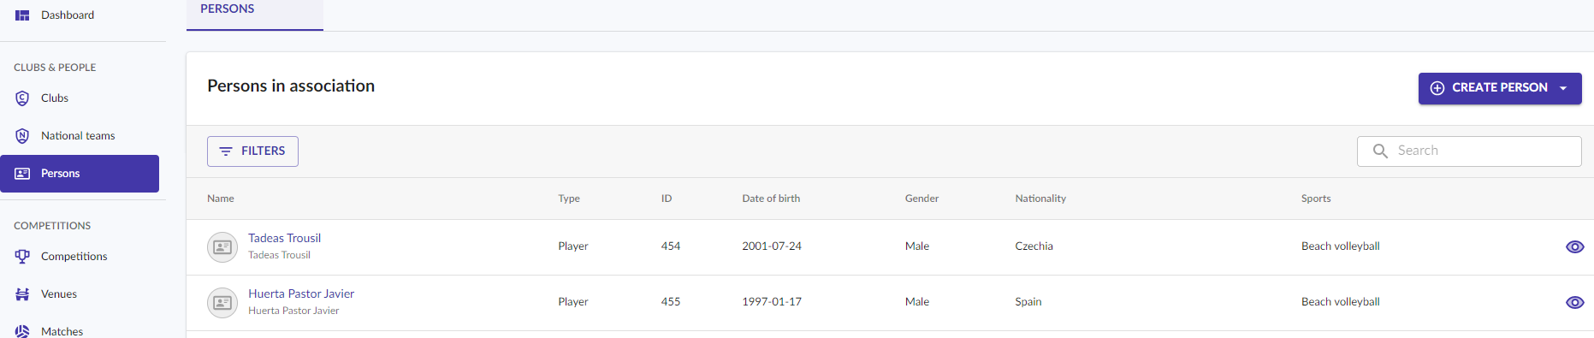
Task: Click Huerta Pastor Javier's avatar placeholder
Action: (222, 303)
